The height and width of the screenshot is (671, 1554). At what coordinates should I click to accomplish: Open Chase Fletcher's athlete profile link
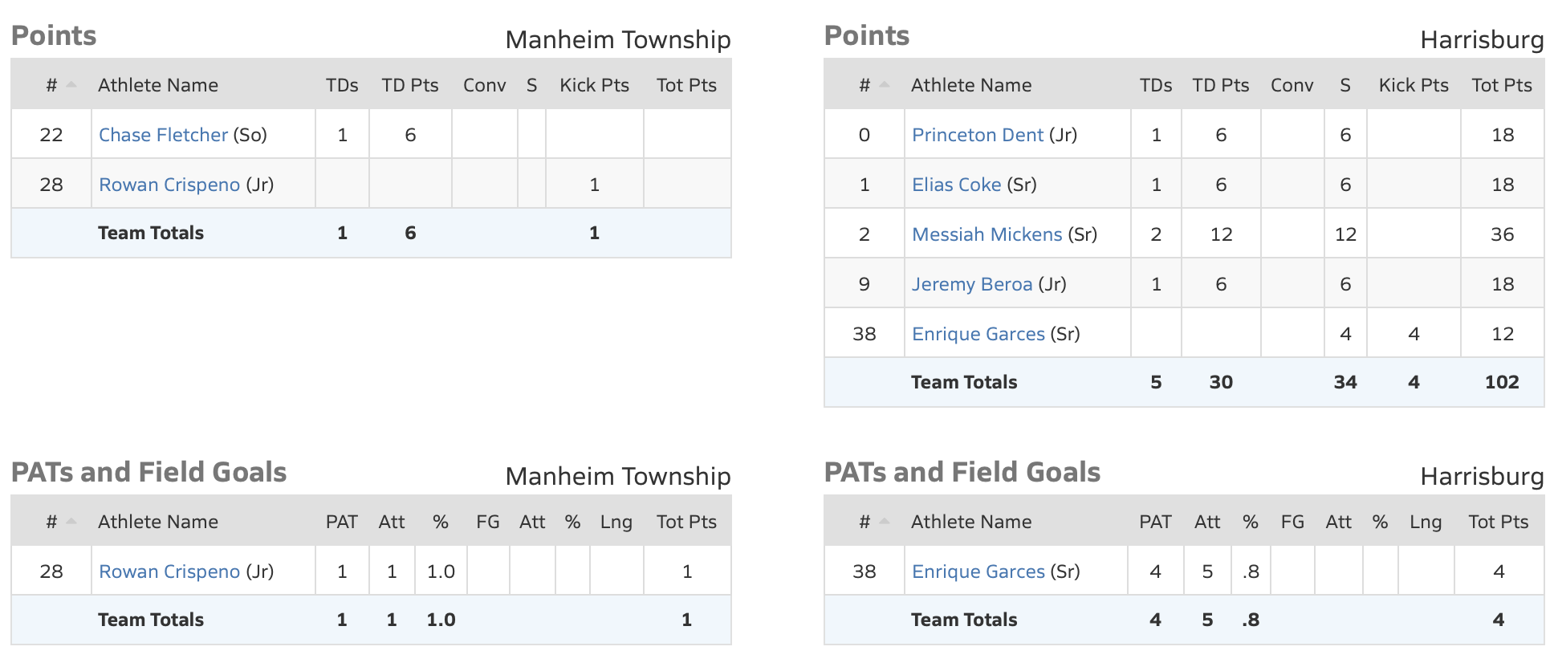point(163,135)
